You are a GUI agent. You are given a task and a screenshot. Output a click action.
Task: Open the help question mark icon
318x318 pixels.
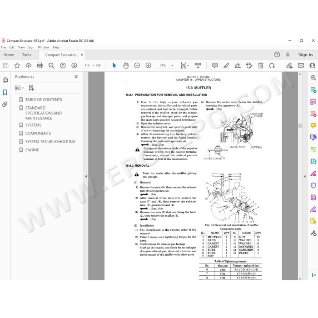[277, 55]
